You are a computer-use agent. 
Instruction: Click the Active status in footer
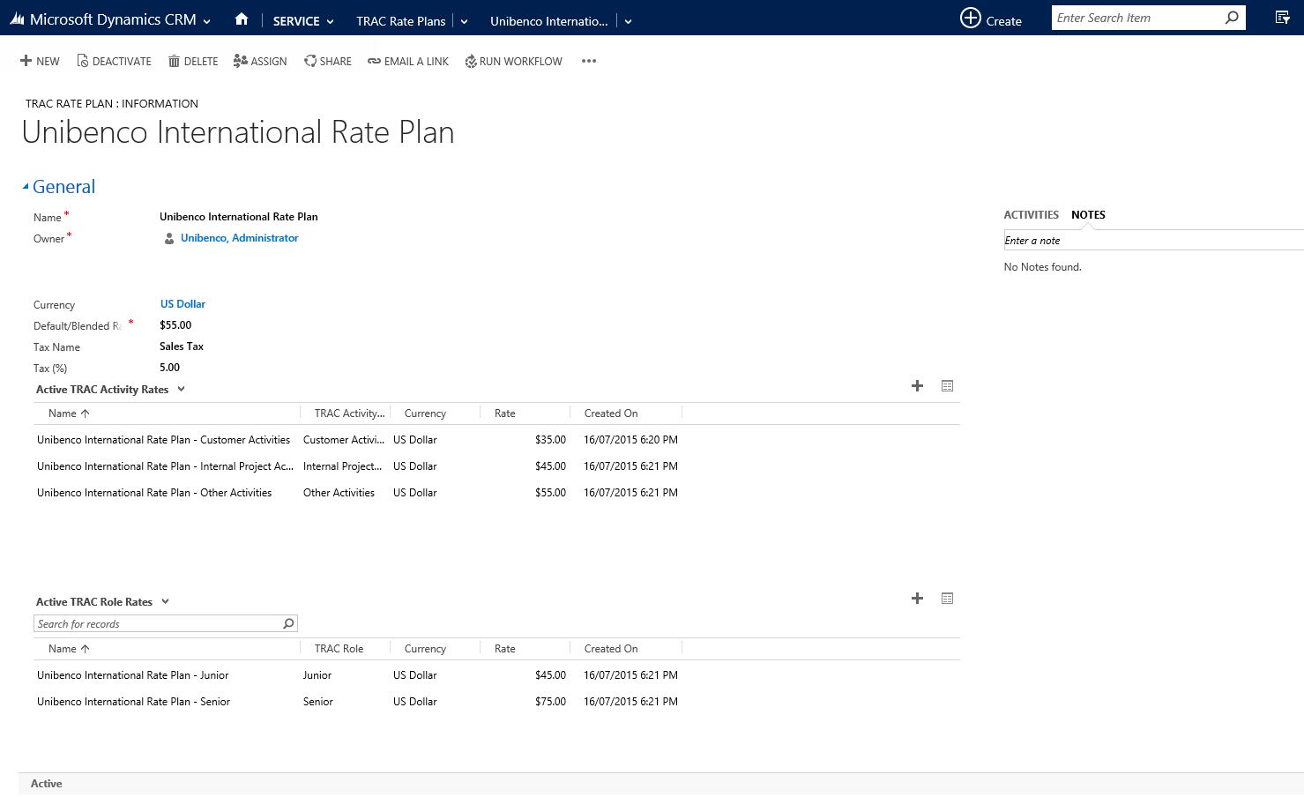(47, 783)
